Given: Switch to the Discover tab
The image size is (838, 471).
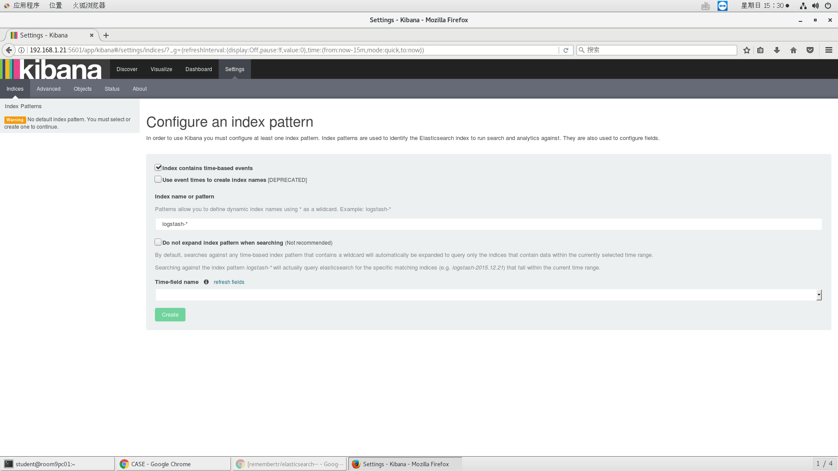Looking at the screenshot, I should [x=127, y=69].
